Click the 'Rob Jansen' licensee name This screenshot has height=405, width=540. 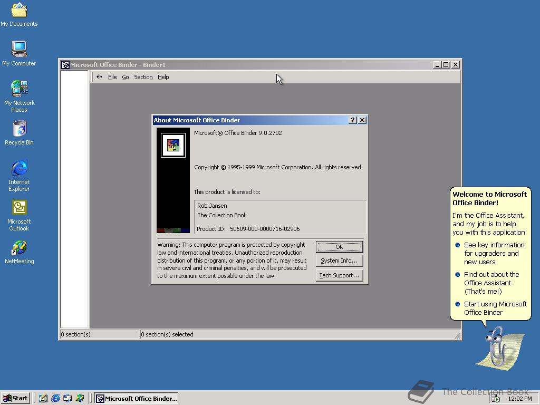(x=212, y=206)
